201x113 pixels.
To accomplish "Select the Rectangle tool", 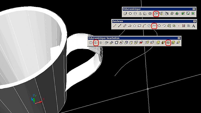I will (x=139, y=26).
